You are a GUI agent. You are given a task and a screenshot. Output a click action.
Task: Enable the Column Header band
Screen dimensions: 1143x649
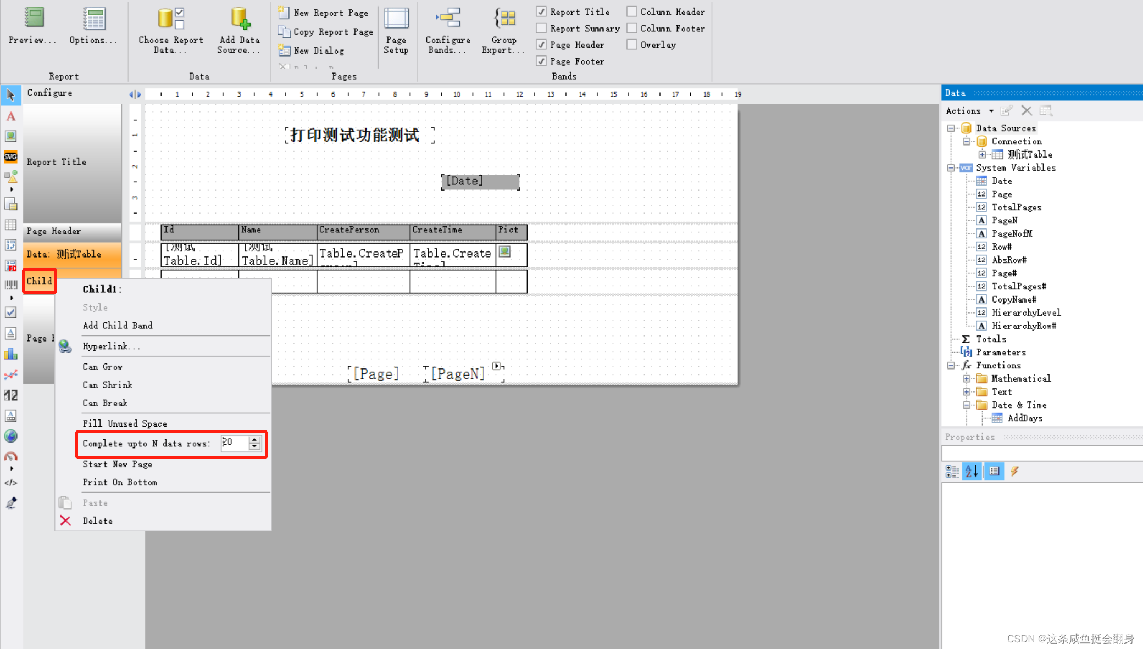click(x=631, y=12)
